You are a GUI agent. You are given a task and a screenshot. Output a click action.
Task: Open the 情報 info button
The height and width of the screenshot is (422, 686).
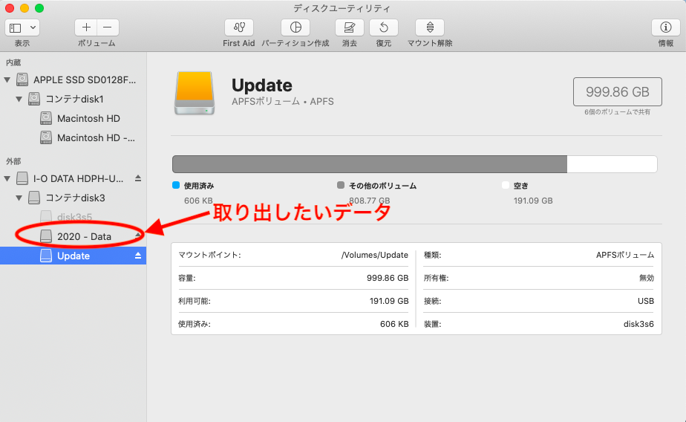[x=665, y=27]
